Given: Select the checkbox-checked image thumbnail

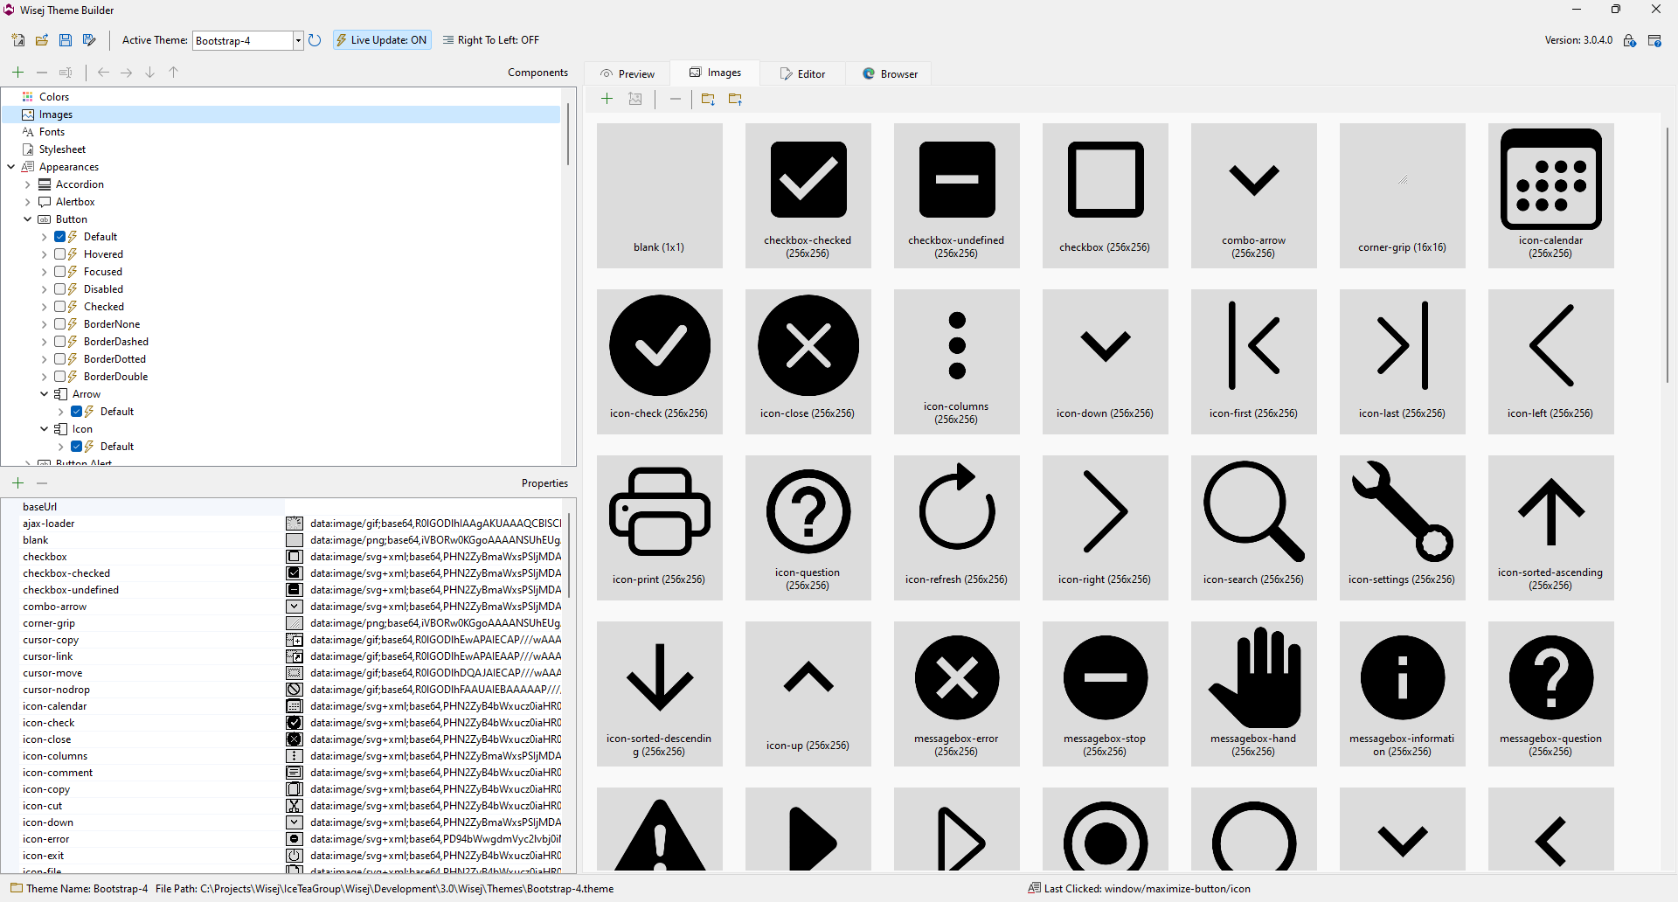Looking at the screenshot, I should point(808,195).
